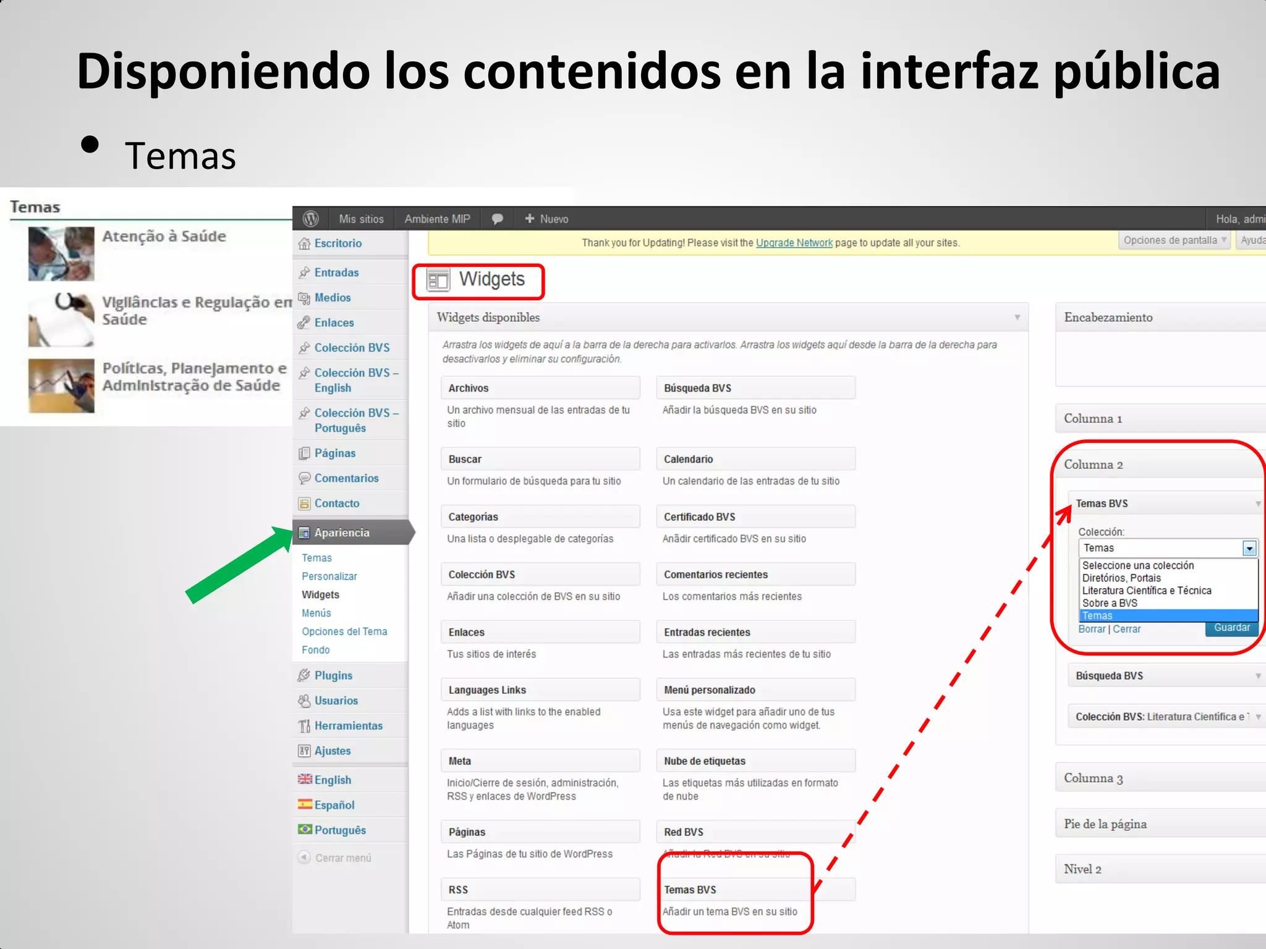
Task: Click the Apariencia appearance icon
Action: (x=304, y=533)
